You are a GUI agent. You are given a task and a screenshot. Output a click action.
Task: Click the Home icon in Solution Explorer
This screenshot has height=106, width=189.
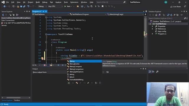156,15
